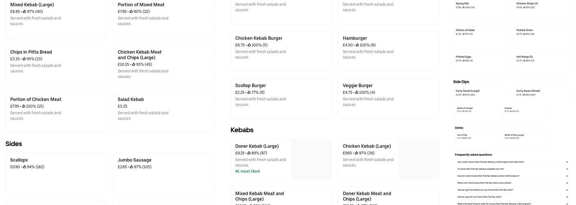
Task: Click thumbs-up icon on Veggie Burger
Action: [357, 92]
